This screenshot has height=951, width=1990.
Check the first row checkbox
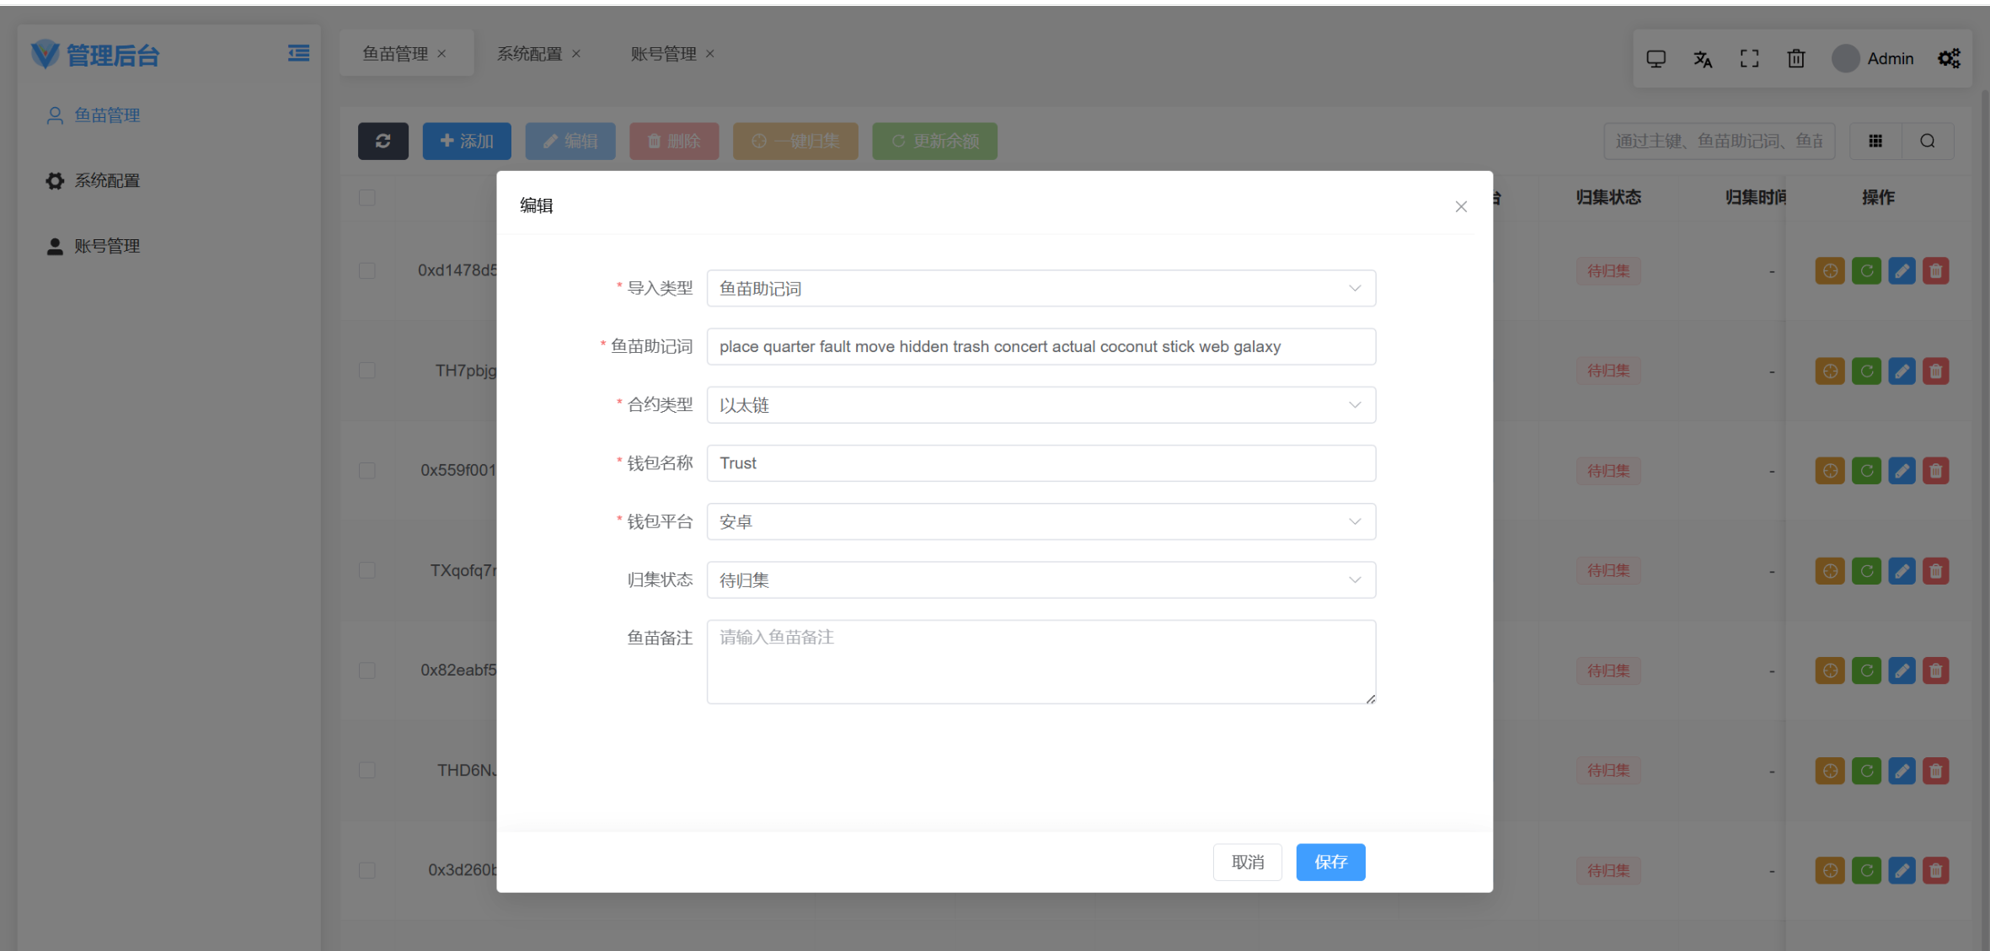(367, 270)
